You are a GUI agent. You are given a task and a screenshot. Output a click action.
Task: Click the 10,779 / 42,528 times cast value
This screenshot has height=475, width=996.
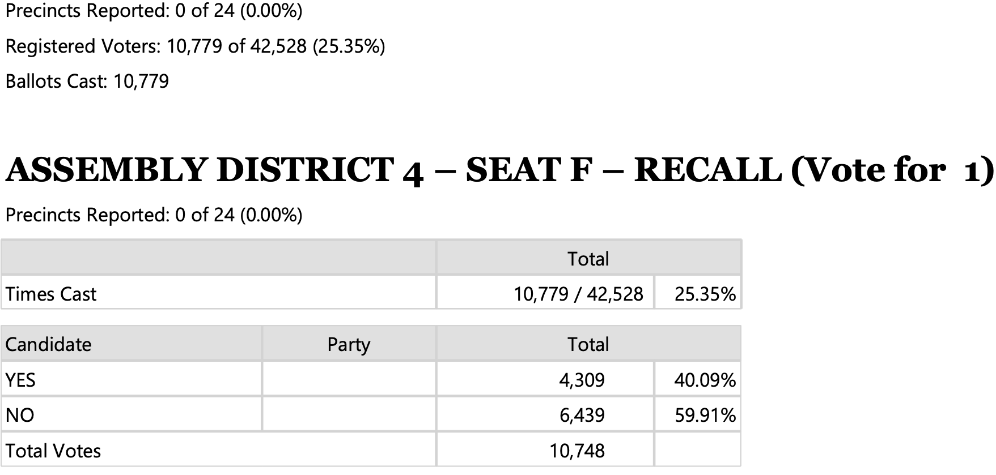[578, 294]
